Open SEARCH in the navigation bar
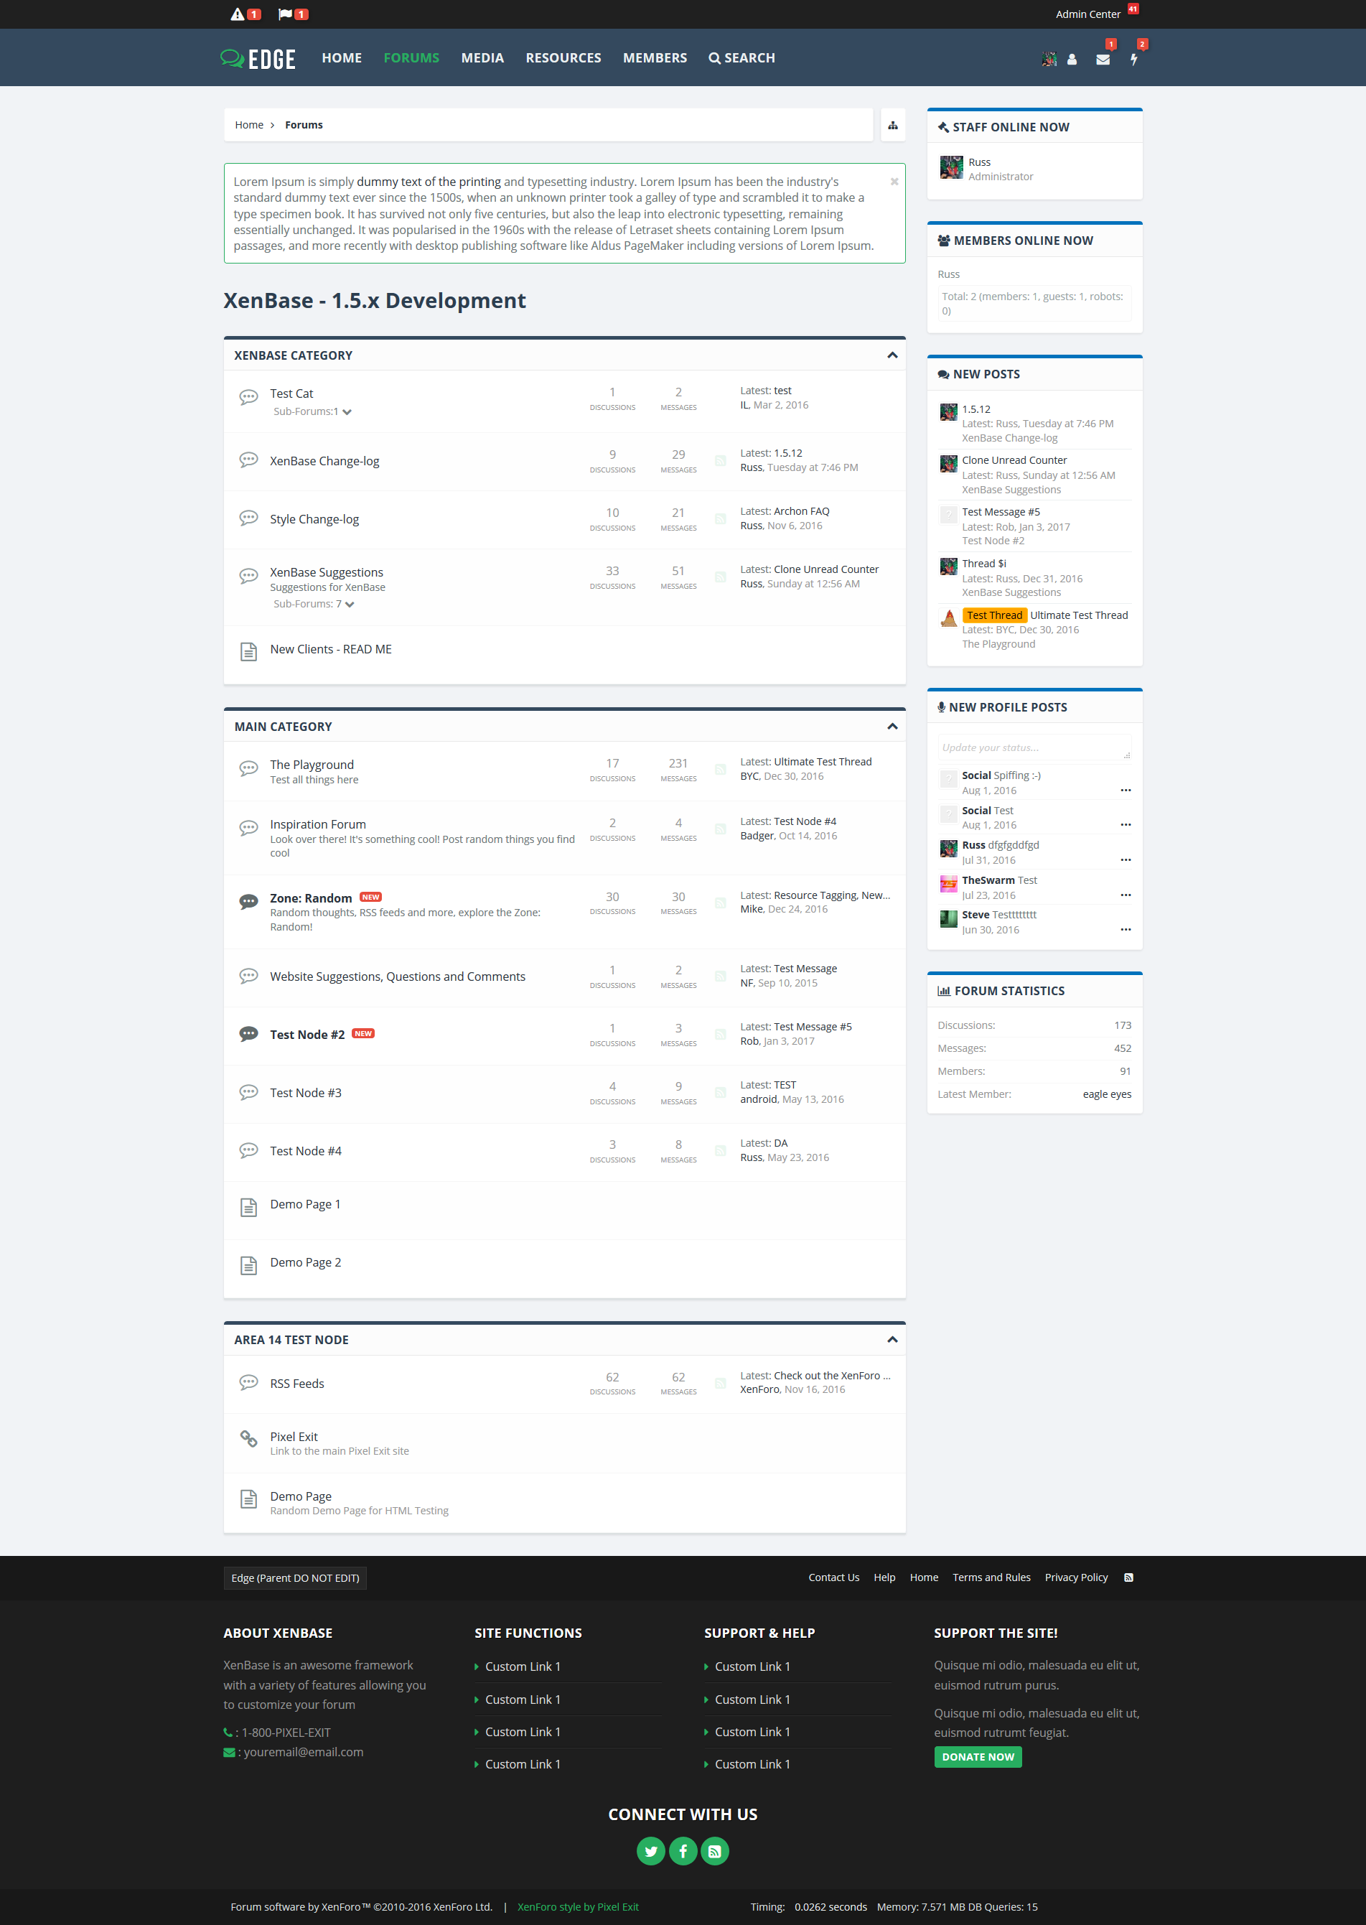The height and width of the screenshot is (1925, 1366). (x=741, y=58)
